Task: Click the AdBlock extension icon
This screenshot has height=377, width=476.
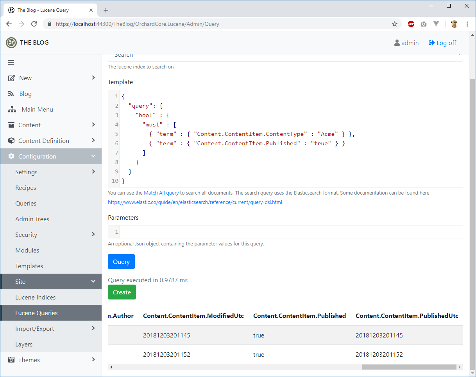Action: click(411, 24)
